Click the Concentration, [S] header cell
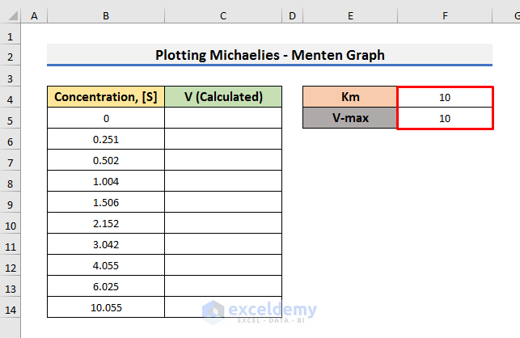 [106, 97]
